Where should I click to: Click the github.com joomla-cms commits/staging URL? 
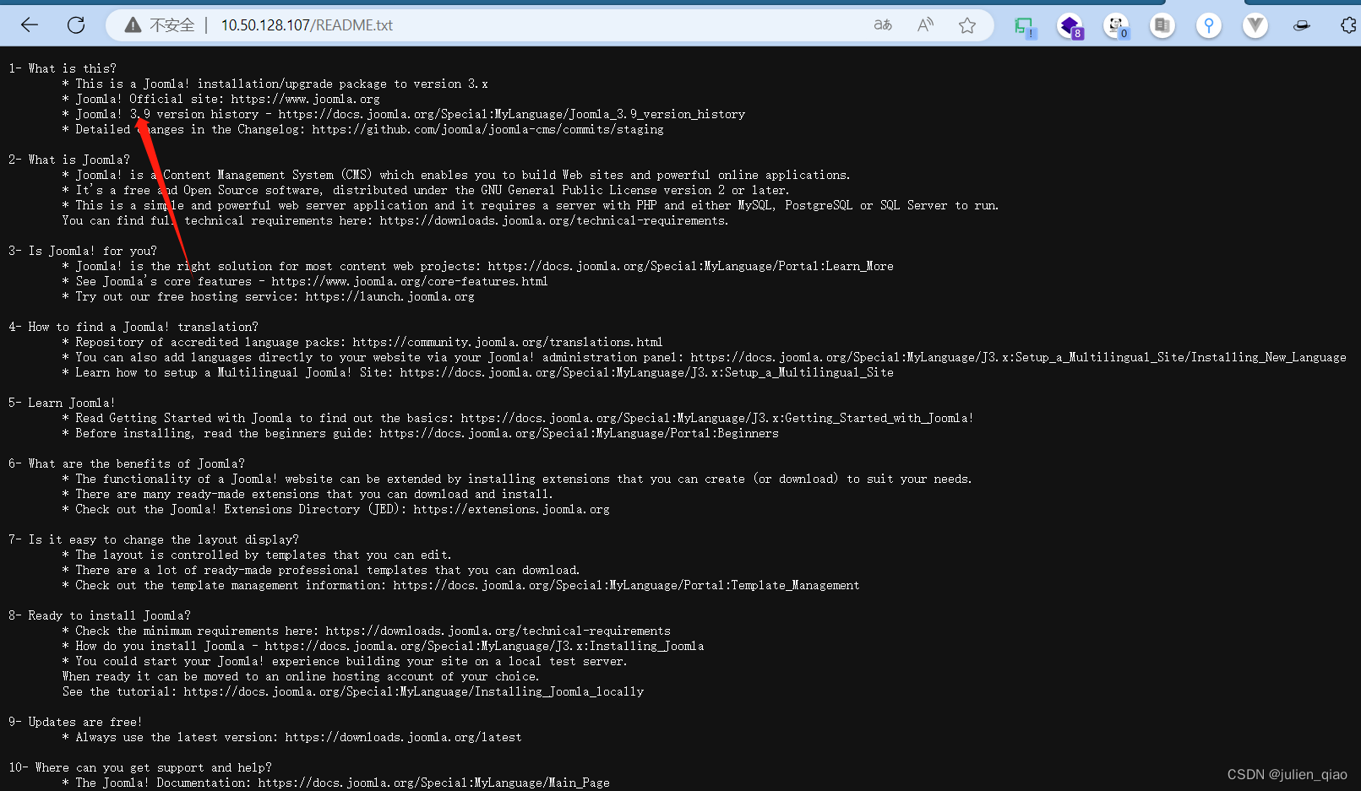[x=487, y=129]
